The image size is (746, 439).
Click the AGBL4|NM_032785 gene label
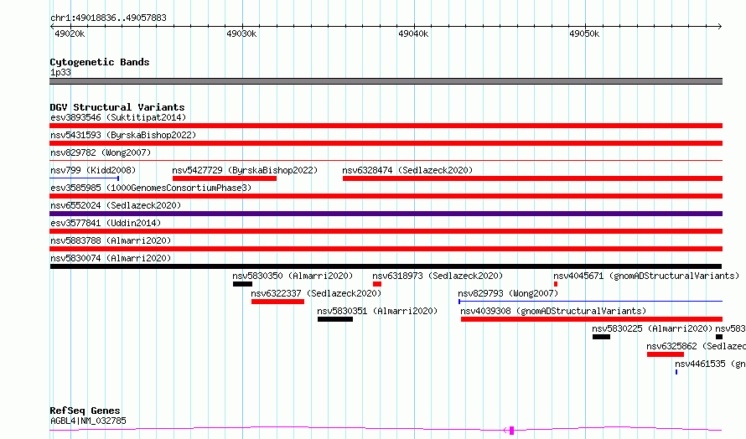[88, 421]
